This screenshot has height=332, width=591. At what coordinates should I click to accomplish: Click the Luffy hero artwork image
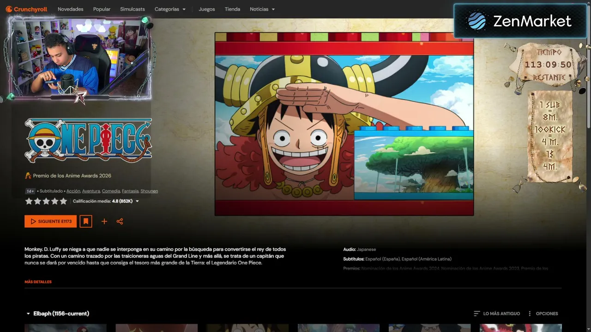(344, 124)
